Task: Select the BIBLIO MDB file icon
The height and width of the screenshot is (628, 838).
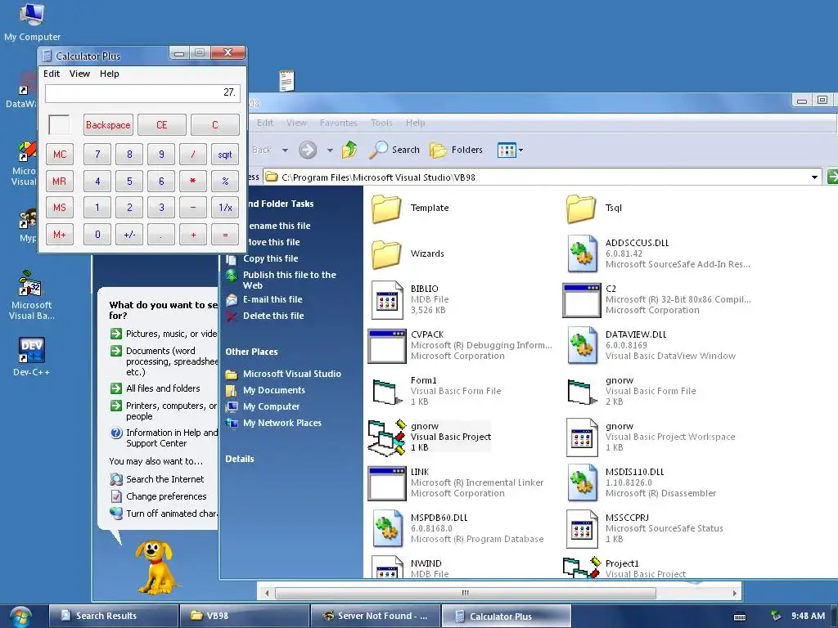Action: 387,299
